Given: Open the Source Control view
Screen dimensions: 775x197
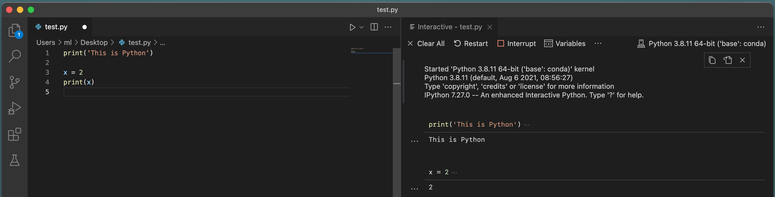Looking at the screenshot, I should [14, 82].
